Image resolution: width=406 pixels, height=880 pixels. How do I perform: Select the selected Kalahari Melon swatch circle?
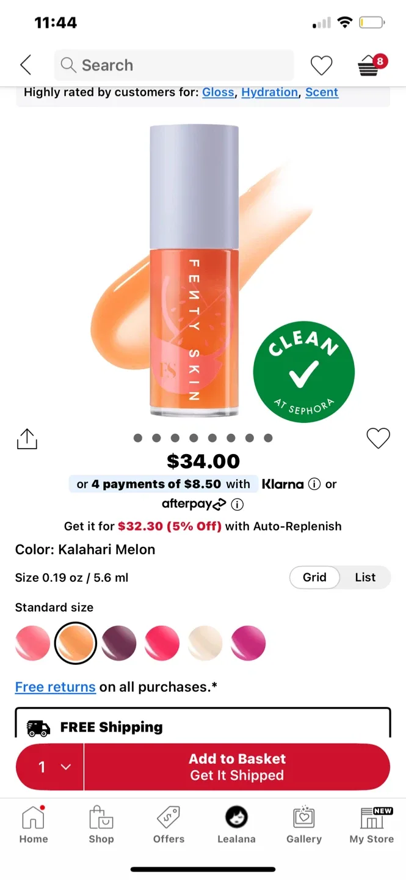[x=75, y=643]
